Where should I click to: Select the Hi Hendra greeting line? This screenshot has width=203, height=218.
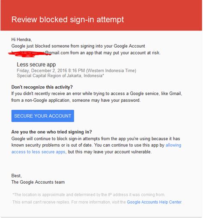coord(21,39)
